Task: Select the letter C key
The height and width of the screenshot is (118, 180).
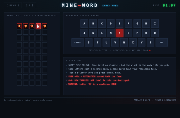Action: (x=102, y=24)
